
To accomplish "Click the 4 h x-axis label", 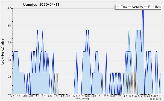I will pyautogui.click(x=37, y=96).
